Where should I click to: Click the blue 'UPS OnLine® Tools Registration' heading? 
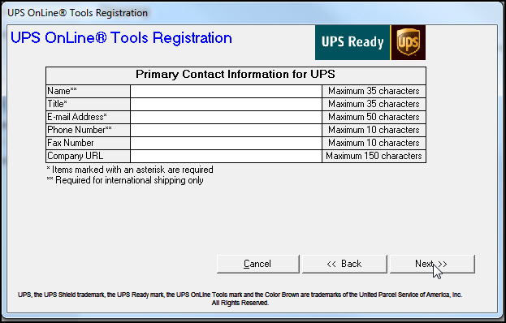[x=121, y=38]
